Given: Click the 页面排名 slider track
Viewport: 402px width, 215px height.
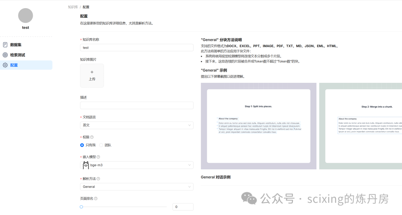Looking at the screenshot, I should [124, 207].
